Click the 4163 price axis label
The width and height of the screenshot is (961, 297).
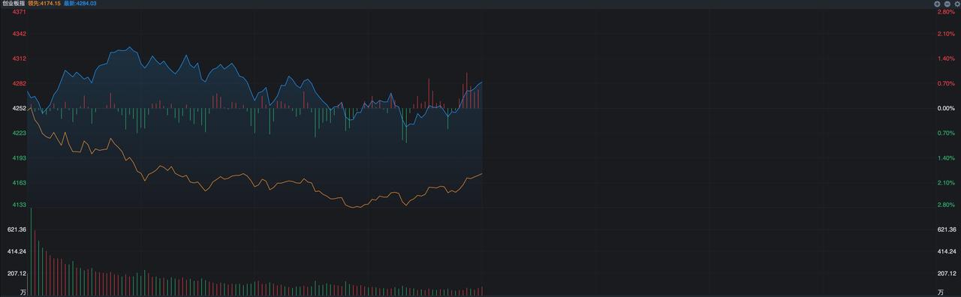(20, 183)
